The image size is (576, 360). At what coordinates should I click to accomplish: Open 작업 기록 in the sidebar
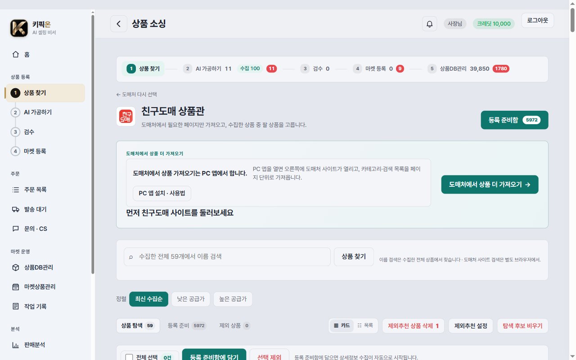45,306
